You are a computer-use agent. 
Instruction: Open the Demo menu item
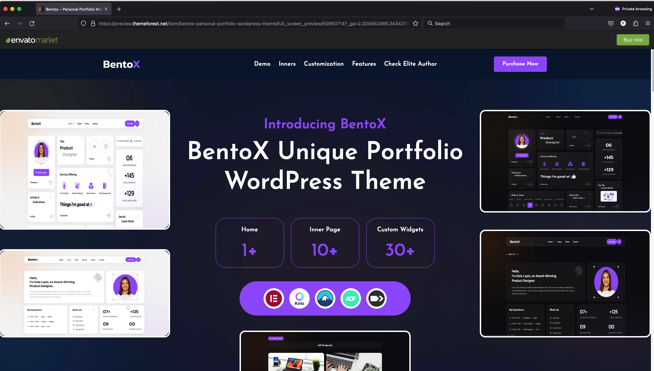click(262, 64)
